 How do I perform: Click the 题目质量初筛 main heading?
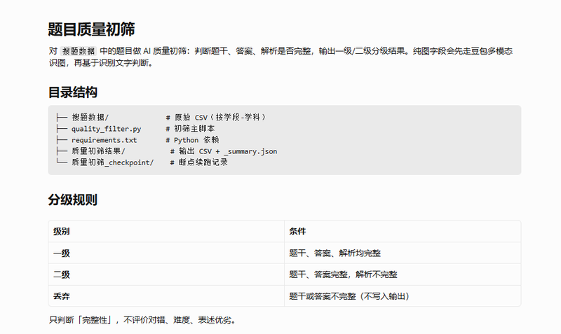tap(92, 29)
